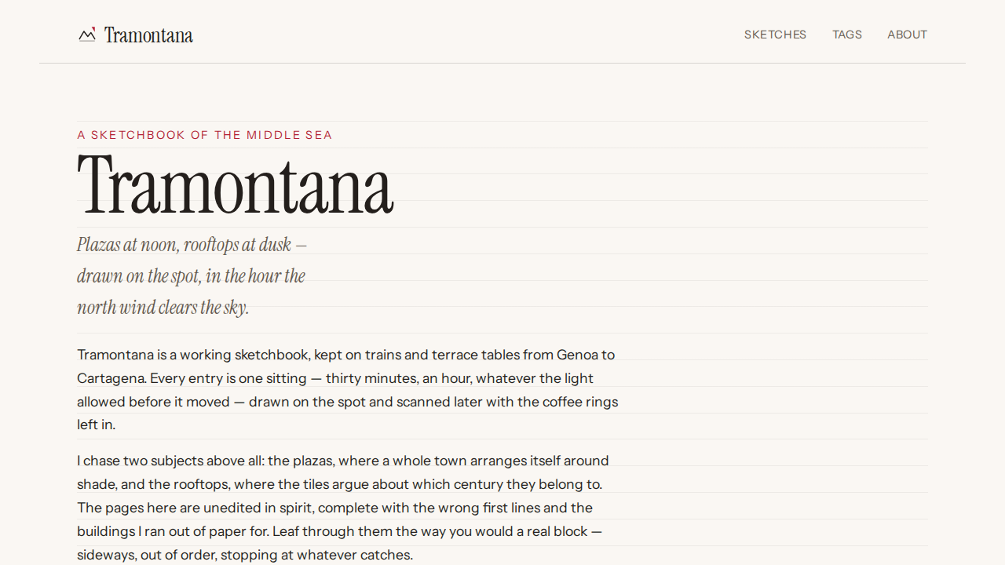
Task: Click the italic line 'north wind clears the sky.'
Action: point(163,308)
